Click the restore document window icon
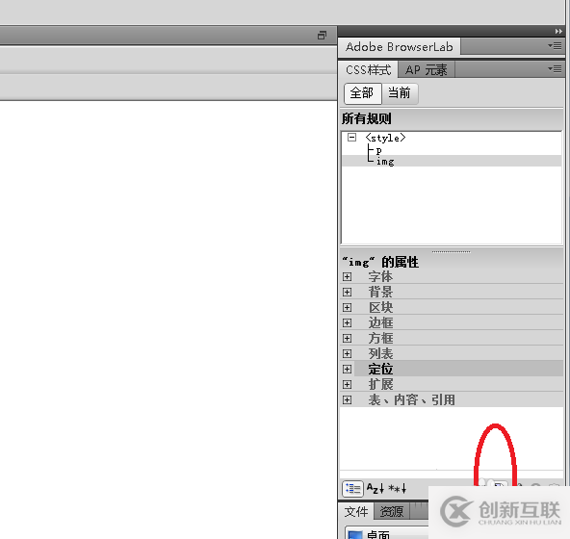Screen dimensions: 570x539 (x=322, y=36)
